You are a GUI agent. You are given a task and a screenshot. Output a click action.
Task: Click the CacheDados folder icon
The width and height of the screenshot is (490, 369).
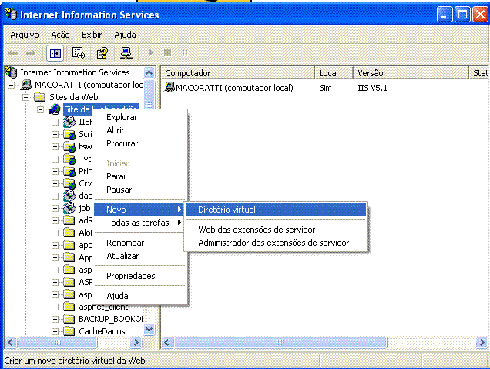pos(69,331)
